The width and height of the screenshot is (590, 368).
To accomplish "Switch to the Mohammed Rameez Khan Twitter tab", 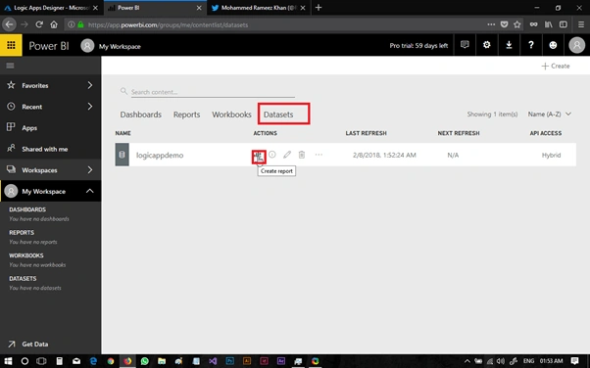I will coord(259,8).
